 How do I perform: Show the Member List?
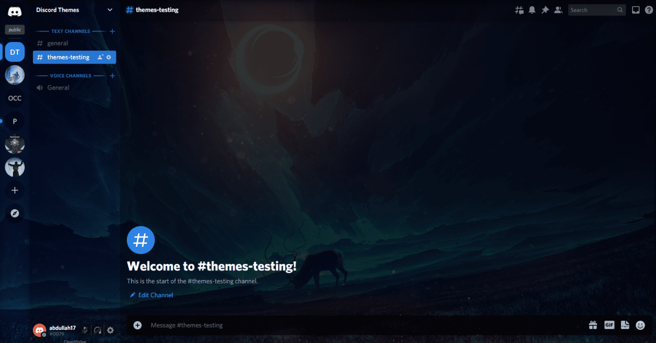[558, 9]
